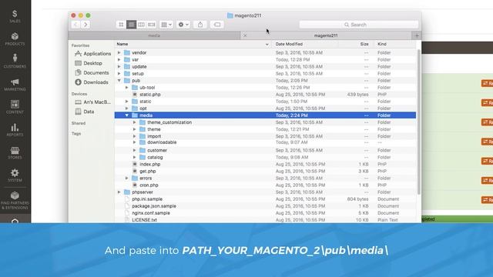Select the Data volume in sidebar
This screenshot has width=493, height=277.
85,112
